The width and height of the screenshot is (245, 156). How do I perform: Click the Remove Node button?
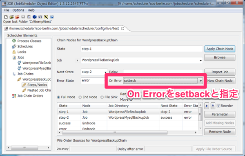pyautogui.click(x=220, y=132)
